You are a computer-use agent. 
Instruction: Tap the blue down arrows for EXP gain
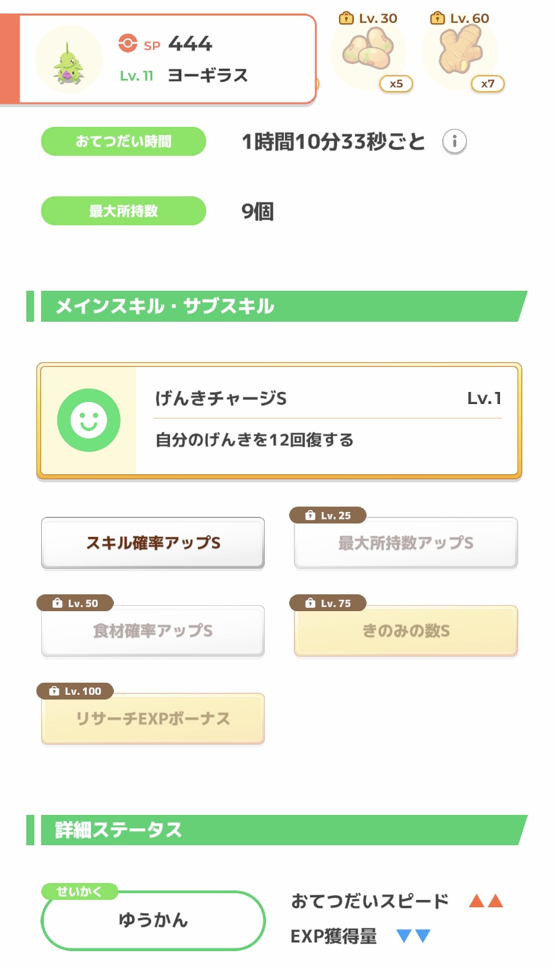coord(413,936)
